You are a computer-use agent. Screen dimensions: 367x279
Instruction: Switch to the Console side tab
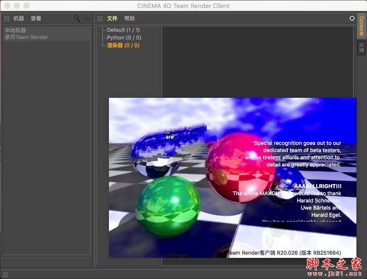click(361, 26)
